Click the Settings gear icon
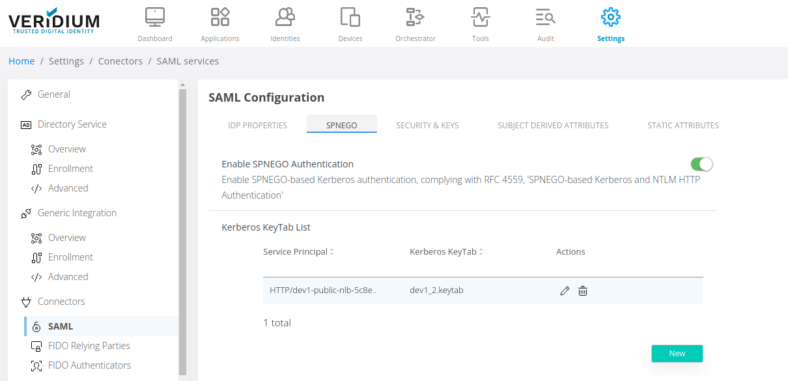Image resolution: width=788 pixels, height=381 pixels. click(610, 18)
